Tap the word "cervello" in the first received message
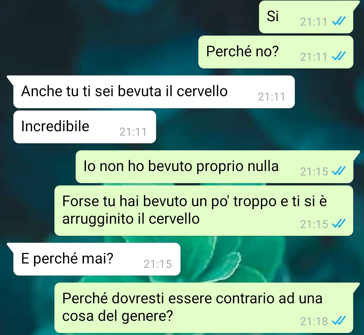 [x=202, y=91]
